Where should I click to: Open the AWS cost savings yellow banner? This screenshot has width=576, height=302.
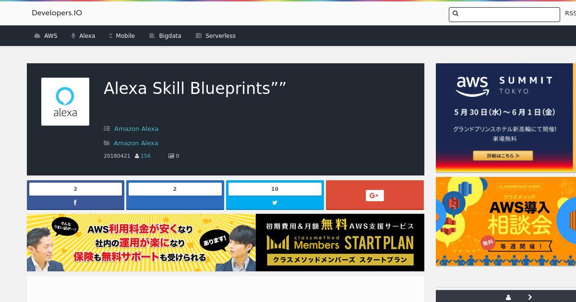[x=141, y=243]
